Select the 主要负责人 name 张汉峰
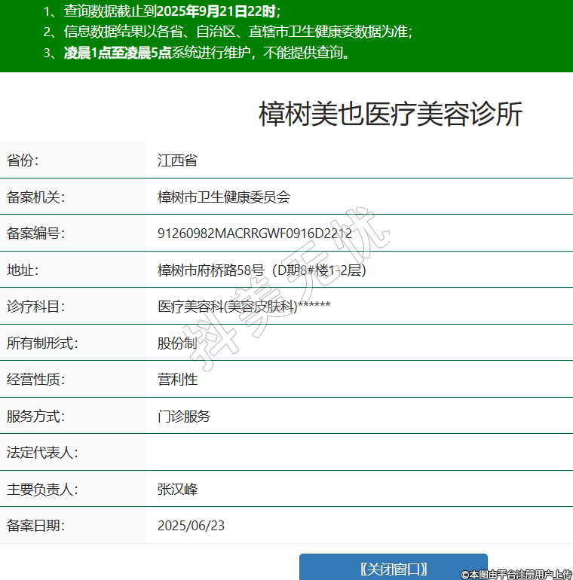 click(177, 490)
